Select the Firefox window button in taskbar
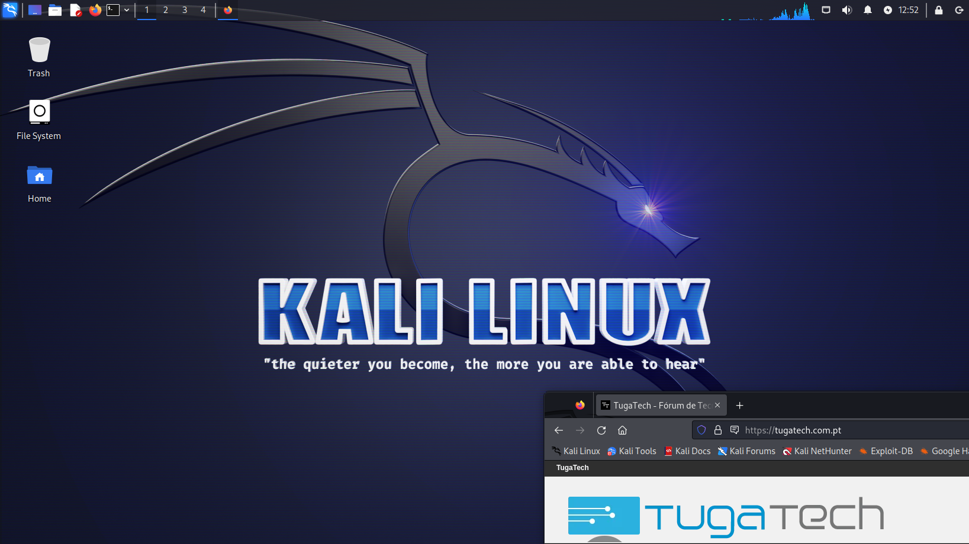This screenshot has width=969, height=544. coord(228,10)
